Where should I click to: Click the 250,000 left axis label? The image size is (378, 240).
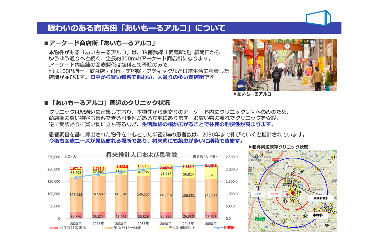[x=54, y=157]
